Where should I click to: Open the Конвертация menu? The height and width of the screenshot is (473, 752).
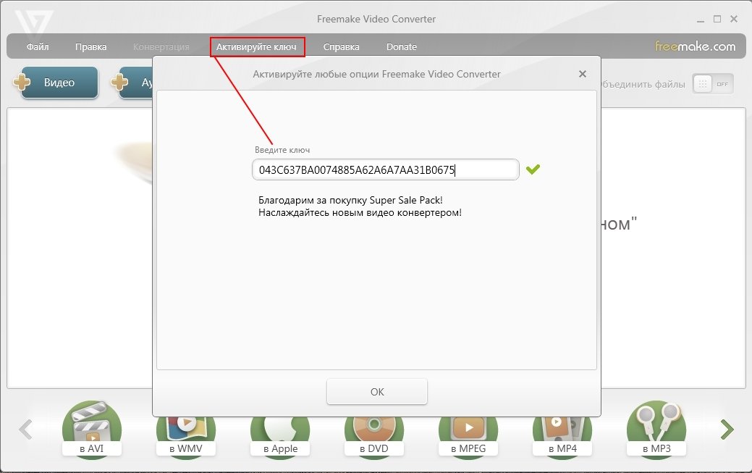tap(161, 46)
